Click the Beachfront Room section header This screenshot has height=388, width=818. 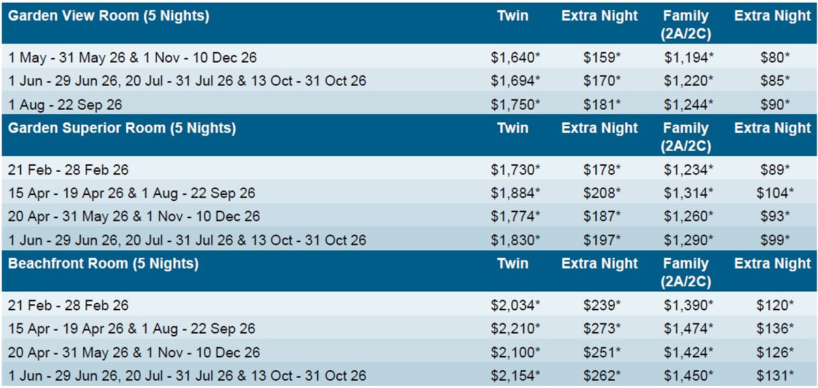[x=103, y=264]
